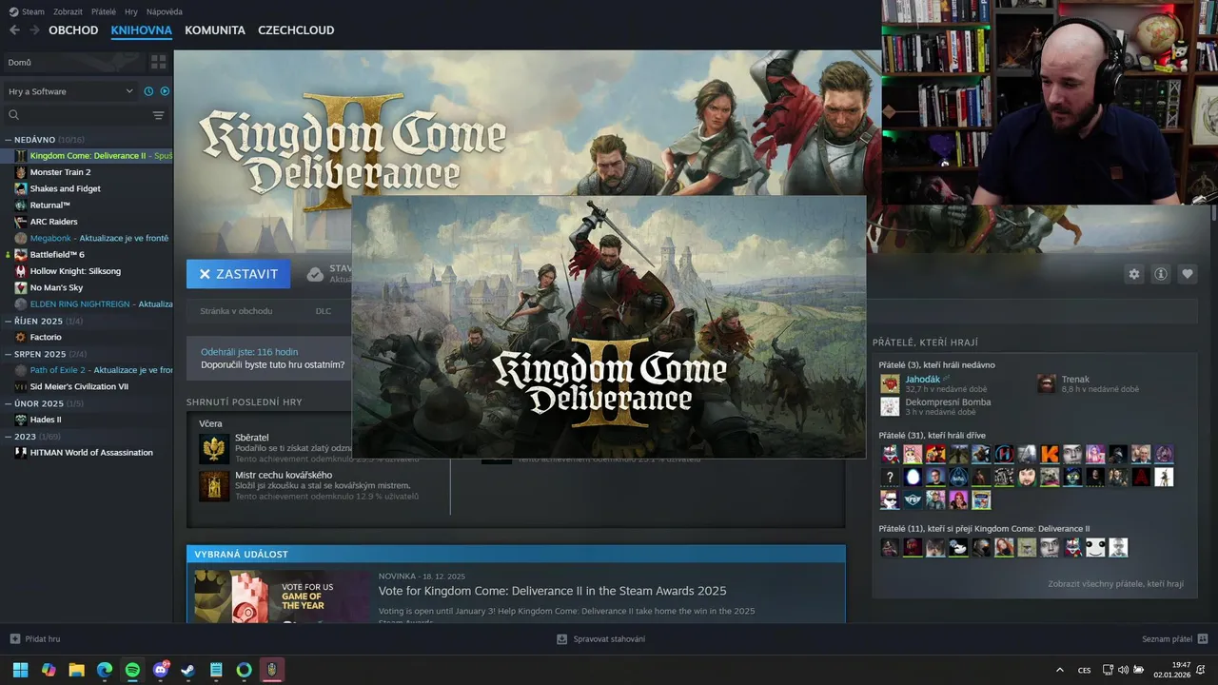Open the Přátelé menu
The height and width of the screenshot is (685, 1218).
pos(104,11)
